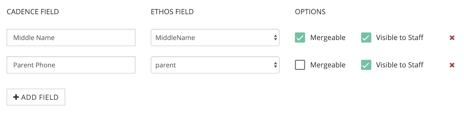Click the plus icon on Add Field
This screenshot has width=464, height=113.
click(x=16, y=97)
